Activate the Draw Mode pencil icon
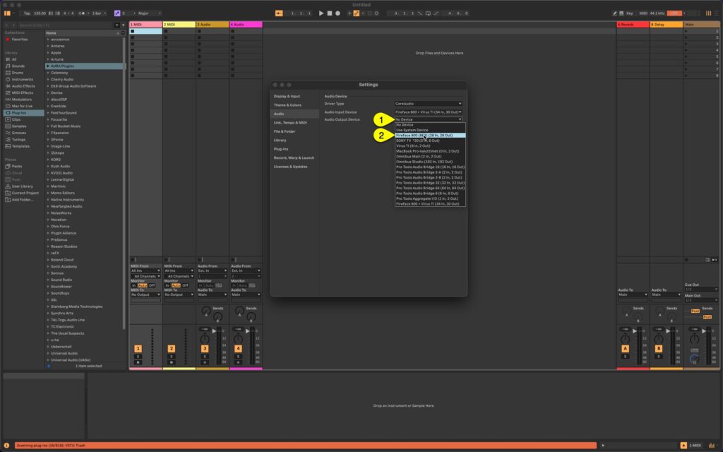Screen dimensions: 723x452 point(614,13)
